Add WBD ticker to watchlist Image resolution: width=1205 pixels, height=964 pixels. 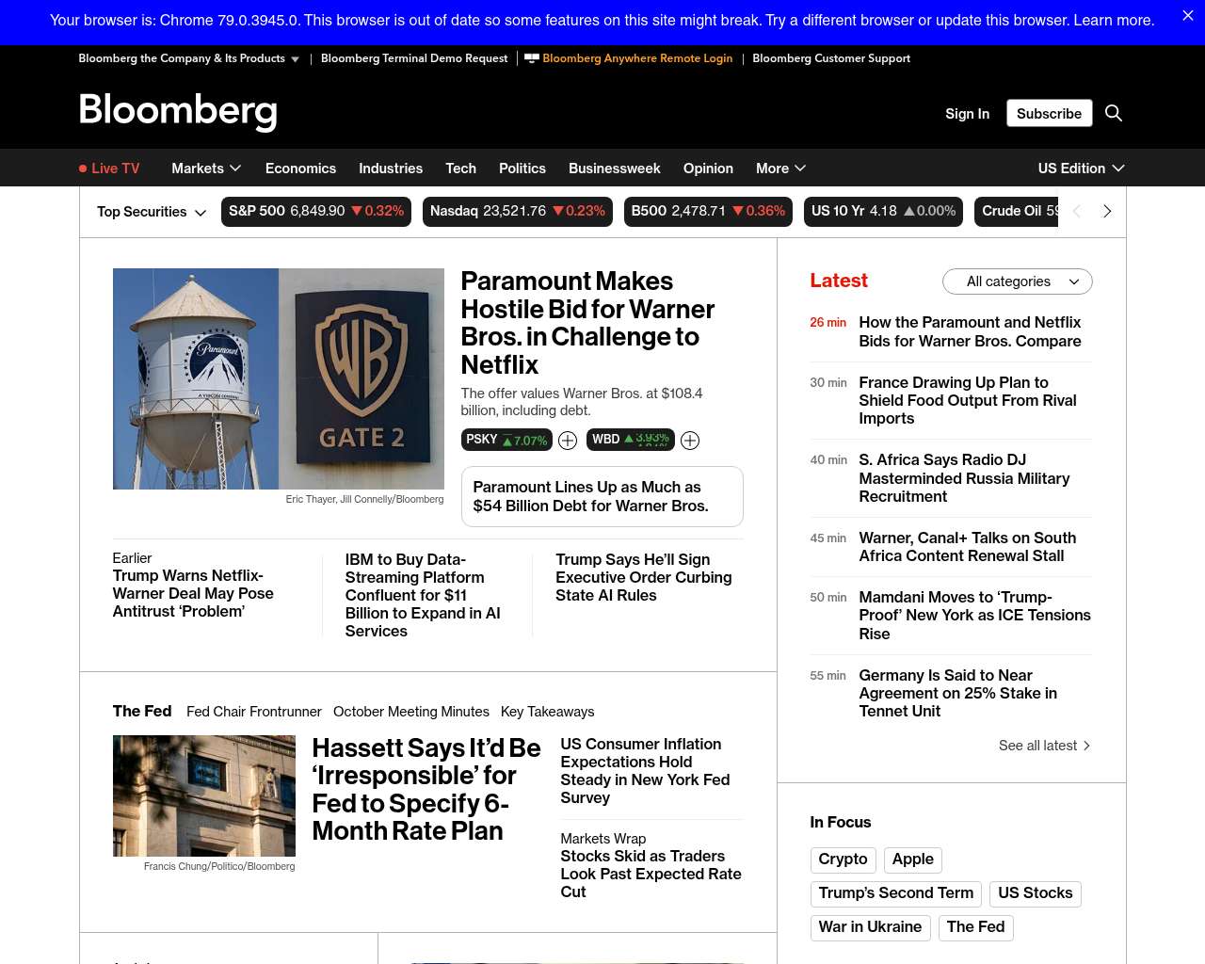pos(690,441)
